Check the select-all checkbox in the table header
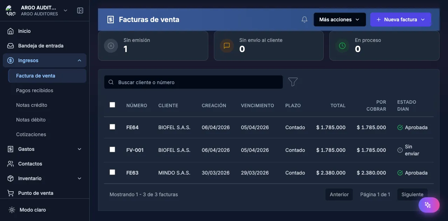Viewport: 448px width, 221px height. click(112, 104)
